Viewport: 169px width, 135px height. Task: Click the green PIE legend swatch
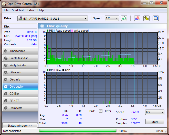pyautogui.click(x=48, y=31)
